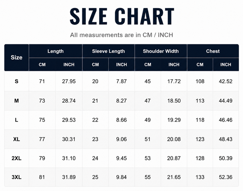Select the M size row label
This screenshot has height=191, width=243.
pos(17,101)
